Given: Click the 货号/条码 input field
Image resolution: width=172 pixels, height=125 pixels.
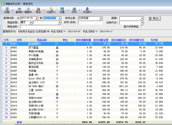Looking at the screenshot, I should (90, 22).
